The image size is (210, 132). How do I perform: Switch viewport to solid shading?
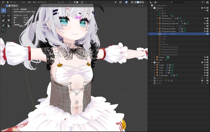pyautogui.click(x=138, y=2)
